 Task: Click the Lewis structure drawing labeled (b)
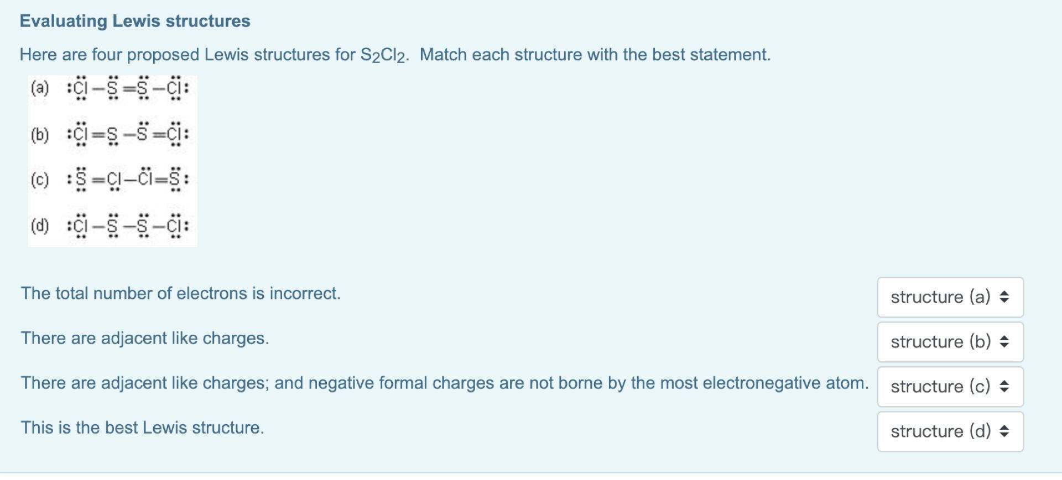pos(128,134)
